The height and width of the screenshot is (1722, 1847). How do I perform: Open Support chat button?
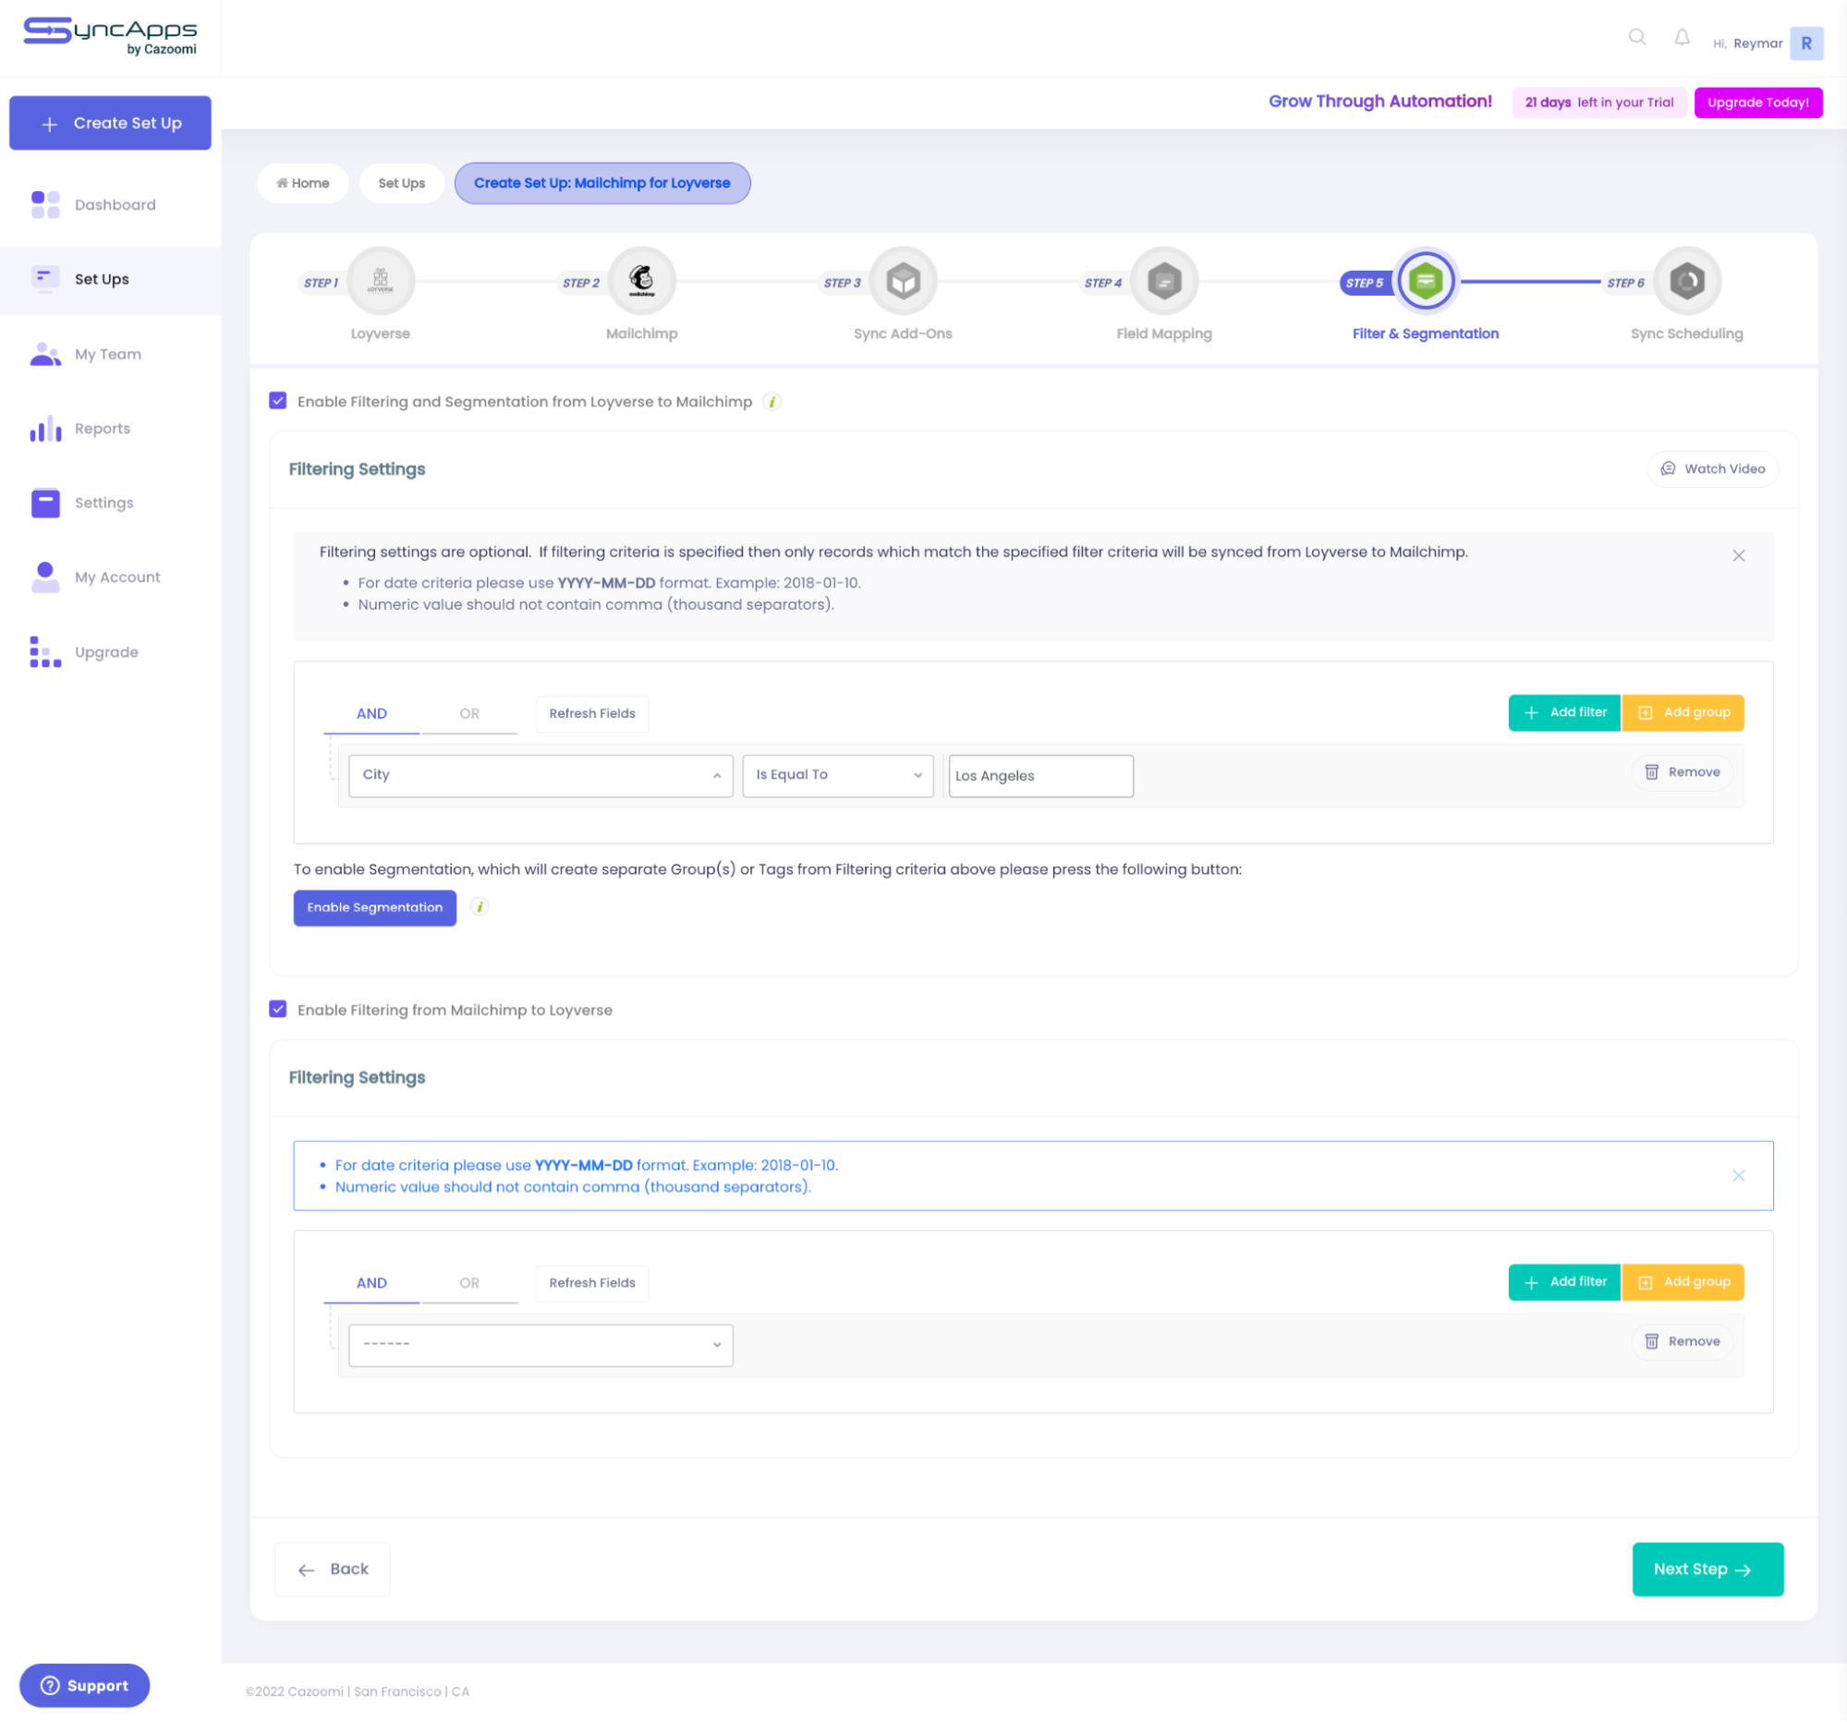85,1685
